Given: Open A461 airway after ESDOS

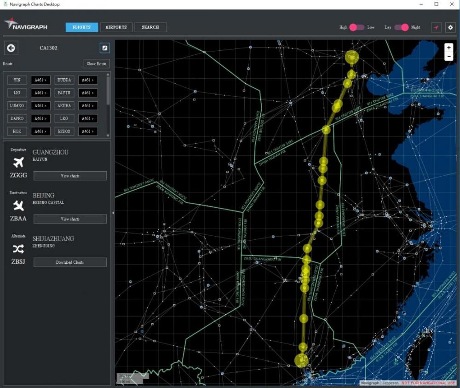Looking at the screenshot, I should click(88, 131).
